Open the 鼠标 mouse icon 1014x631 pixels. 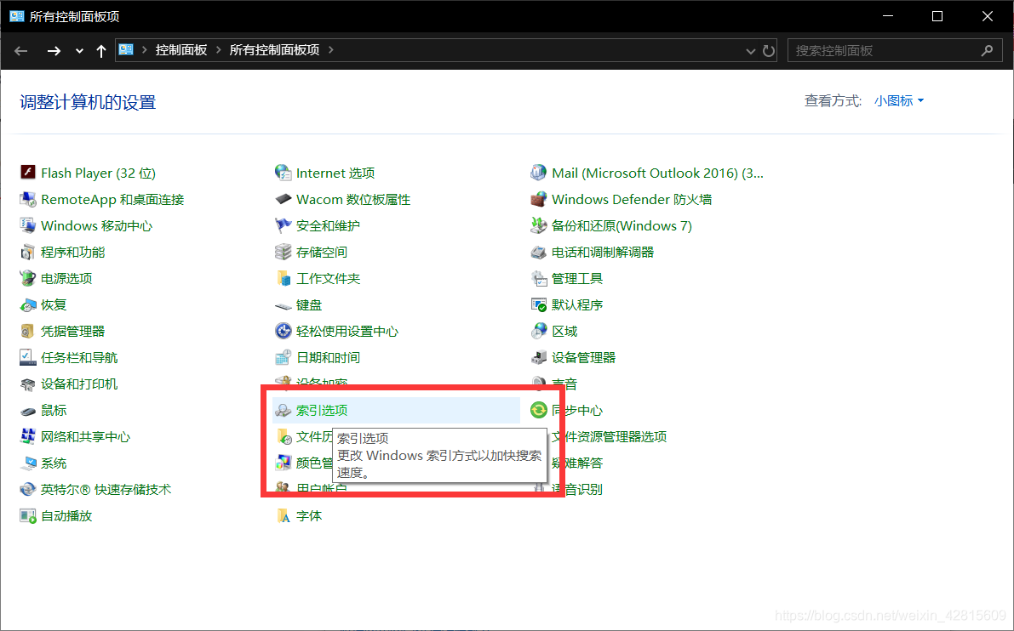[x=27, y=410]
